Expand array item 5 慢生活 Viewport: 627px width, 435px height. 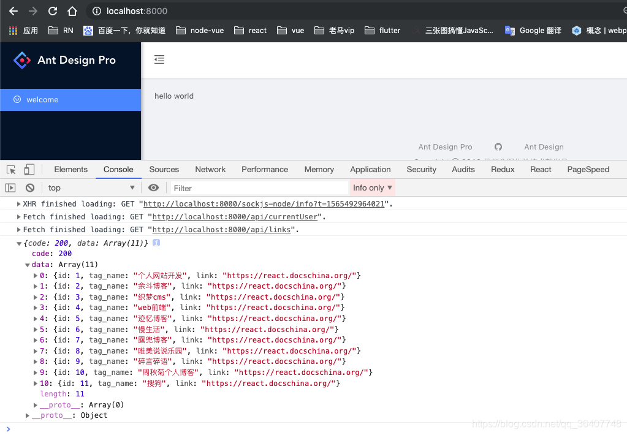[35, 330]
